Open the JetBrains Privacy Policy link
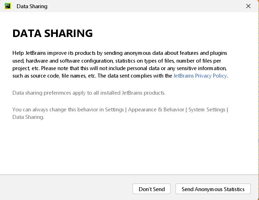The image size is (259, 200). [200, 76]
